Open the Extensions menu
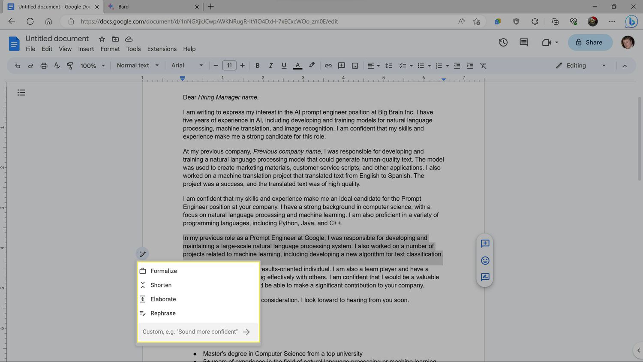The height and width of the screenshot is (362, 643). pyautogui.click(x=162, y=49)
